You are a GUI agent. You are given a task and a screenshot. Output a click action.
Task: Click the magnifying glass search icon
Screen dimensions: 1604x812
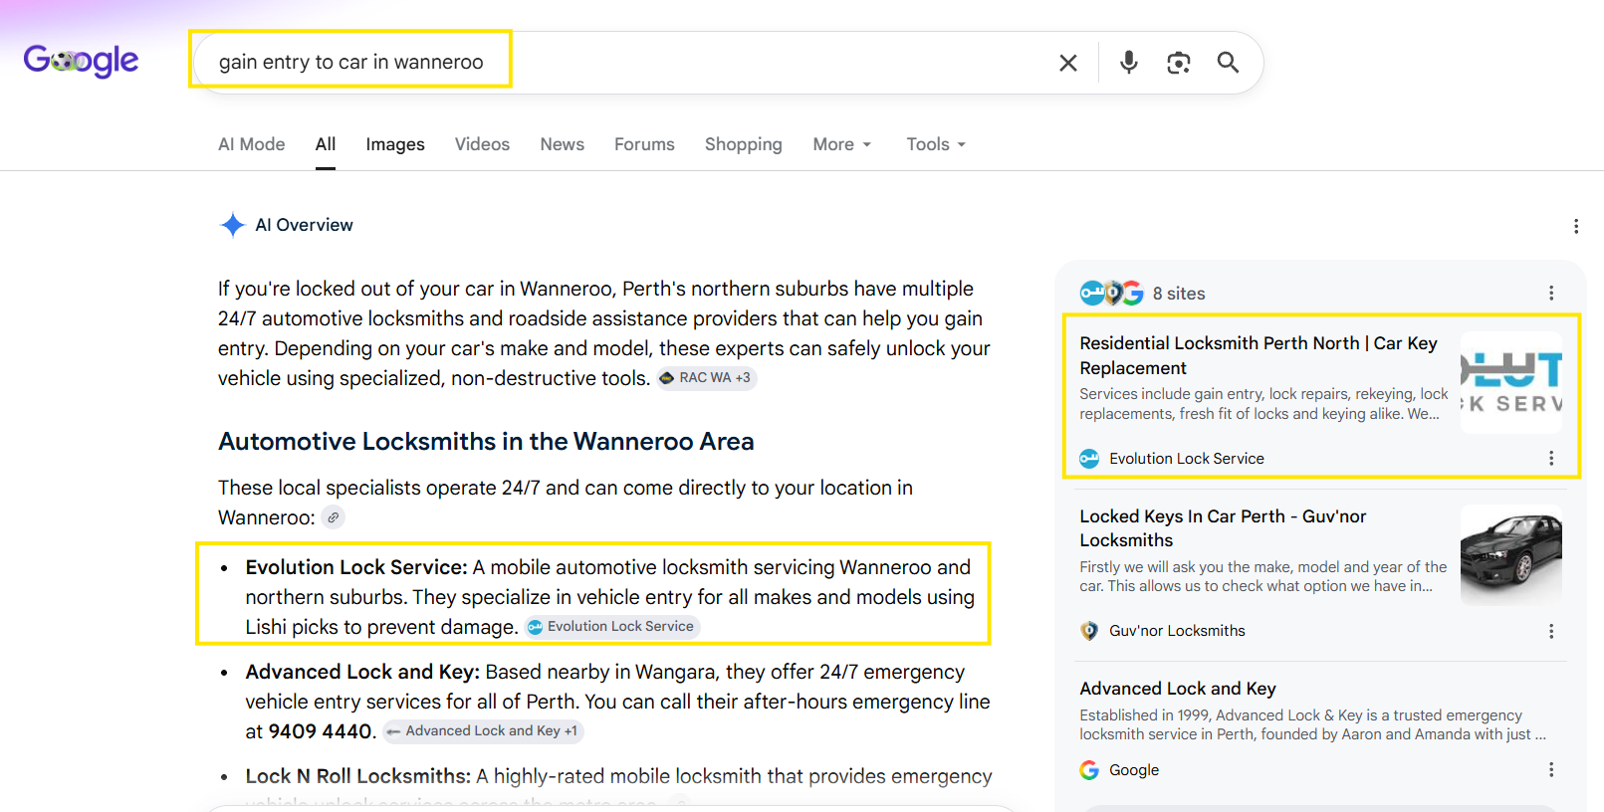pyautogui.click(x=1228, y=63)
